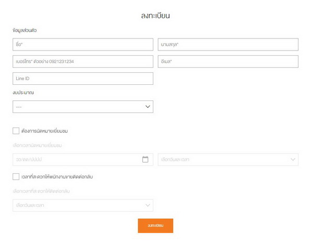Click the Line ID input box
The image size is (313, 241).
coord(82,79)
